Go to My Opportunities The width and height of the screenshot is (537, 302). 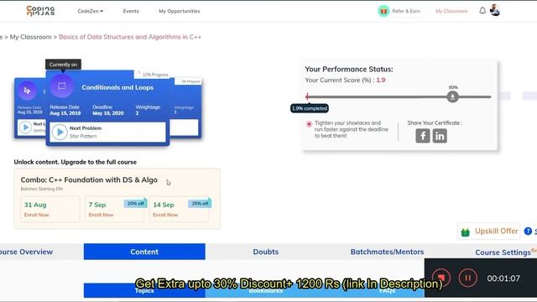(x=179, y=11)
